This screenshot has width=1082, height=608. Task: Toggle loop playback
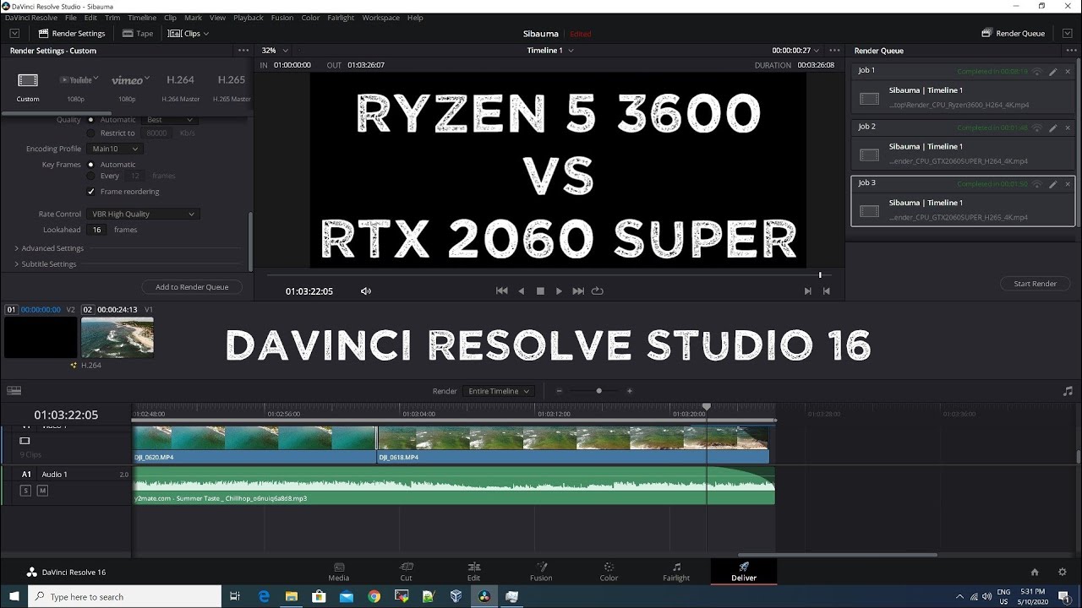tap(598, 291)
